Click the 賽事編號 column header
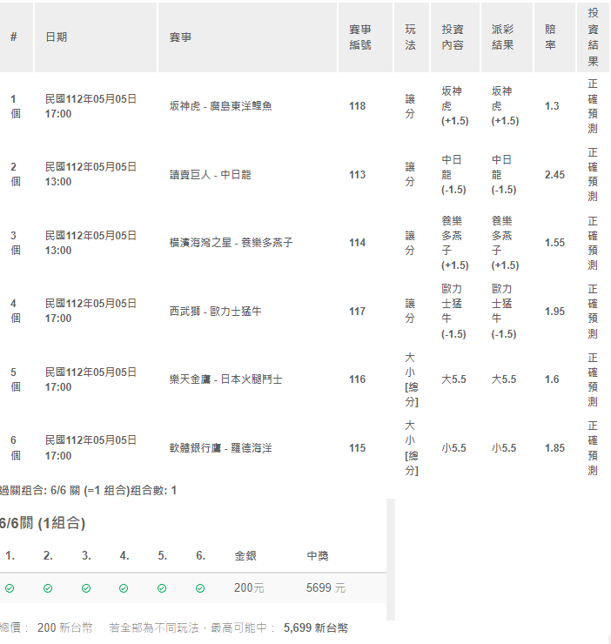 coord(359,37)
